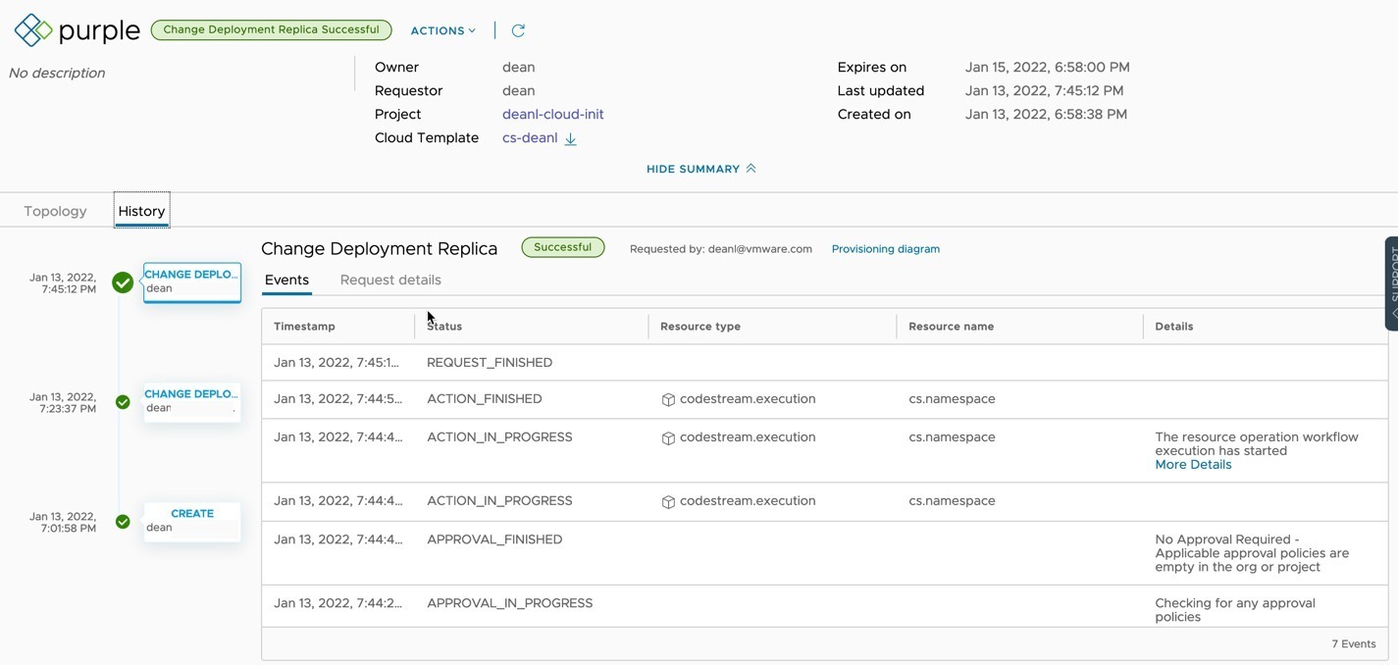Click 'Checking for any approval policies' text
The image size is (1398, 665).
click(1235, 610)
